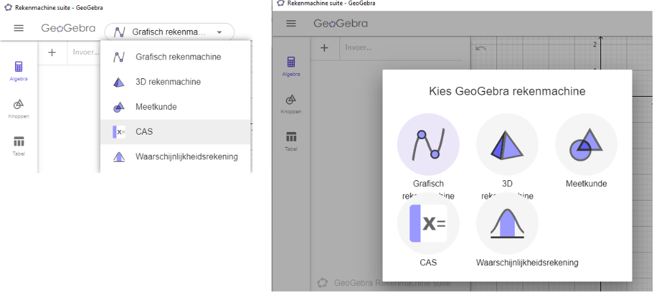Select Algebra view in right window sidebar

point(291,66)
